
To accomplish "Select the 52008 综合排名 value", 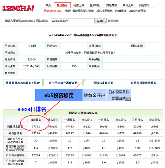I will (x=32, y=59).
